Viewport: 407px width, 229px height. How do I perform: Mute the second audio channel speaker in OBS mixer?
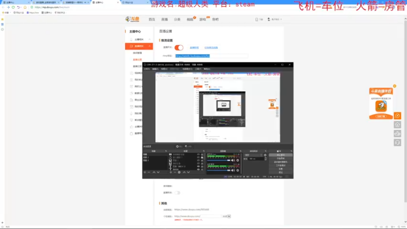233,170
